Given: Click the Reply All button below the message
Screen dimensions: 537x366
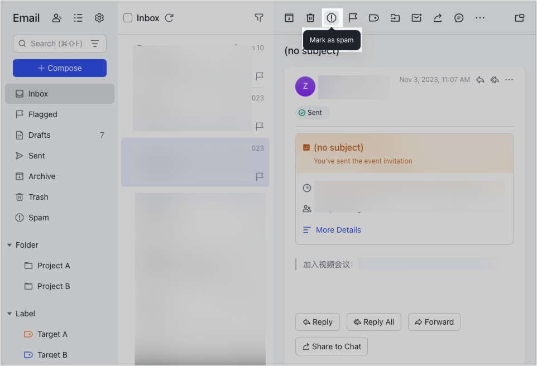Looking at the screenshot, I should (x=373, y=322).
